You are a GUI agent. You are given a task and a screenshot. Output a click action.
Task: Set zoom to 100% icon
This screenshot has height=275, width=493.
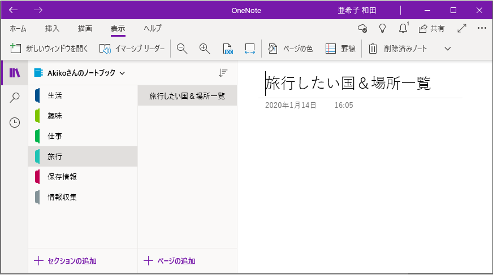coord(228,49)
